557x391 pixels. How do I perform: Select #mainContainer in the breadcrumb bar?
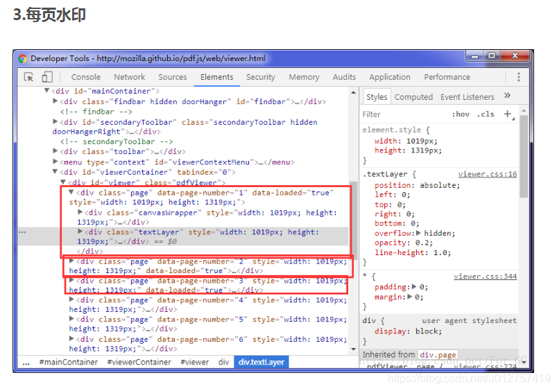point(69,362)
